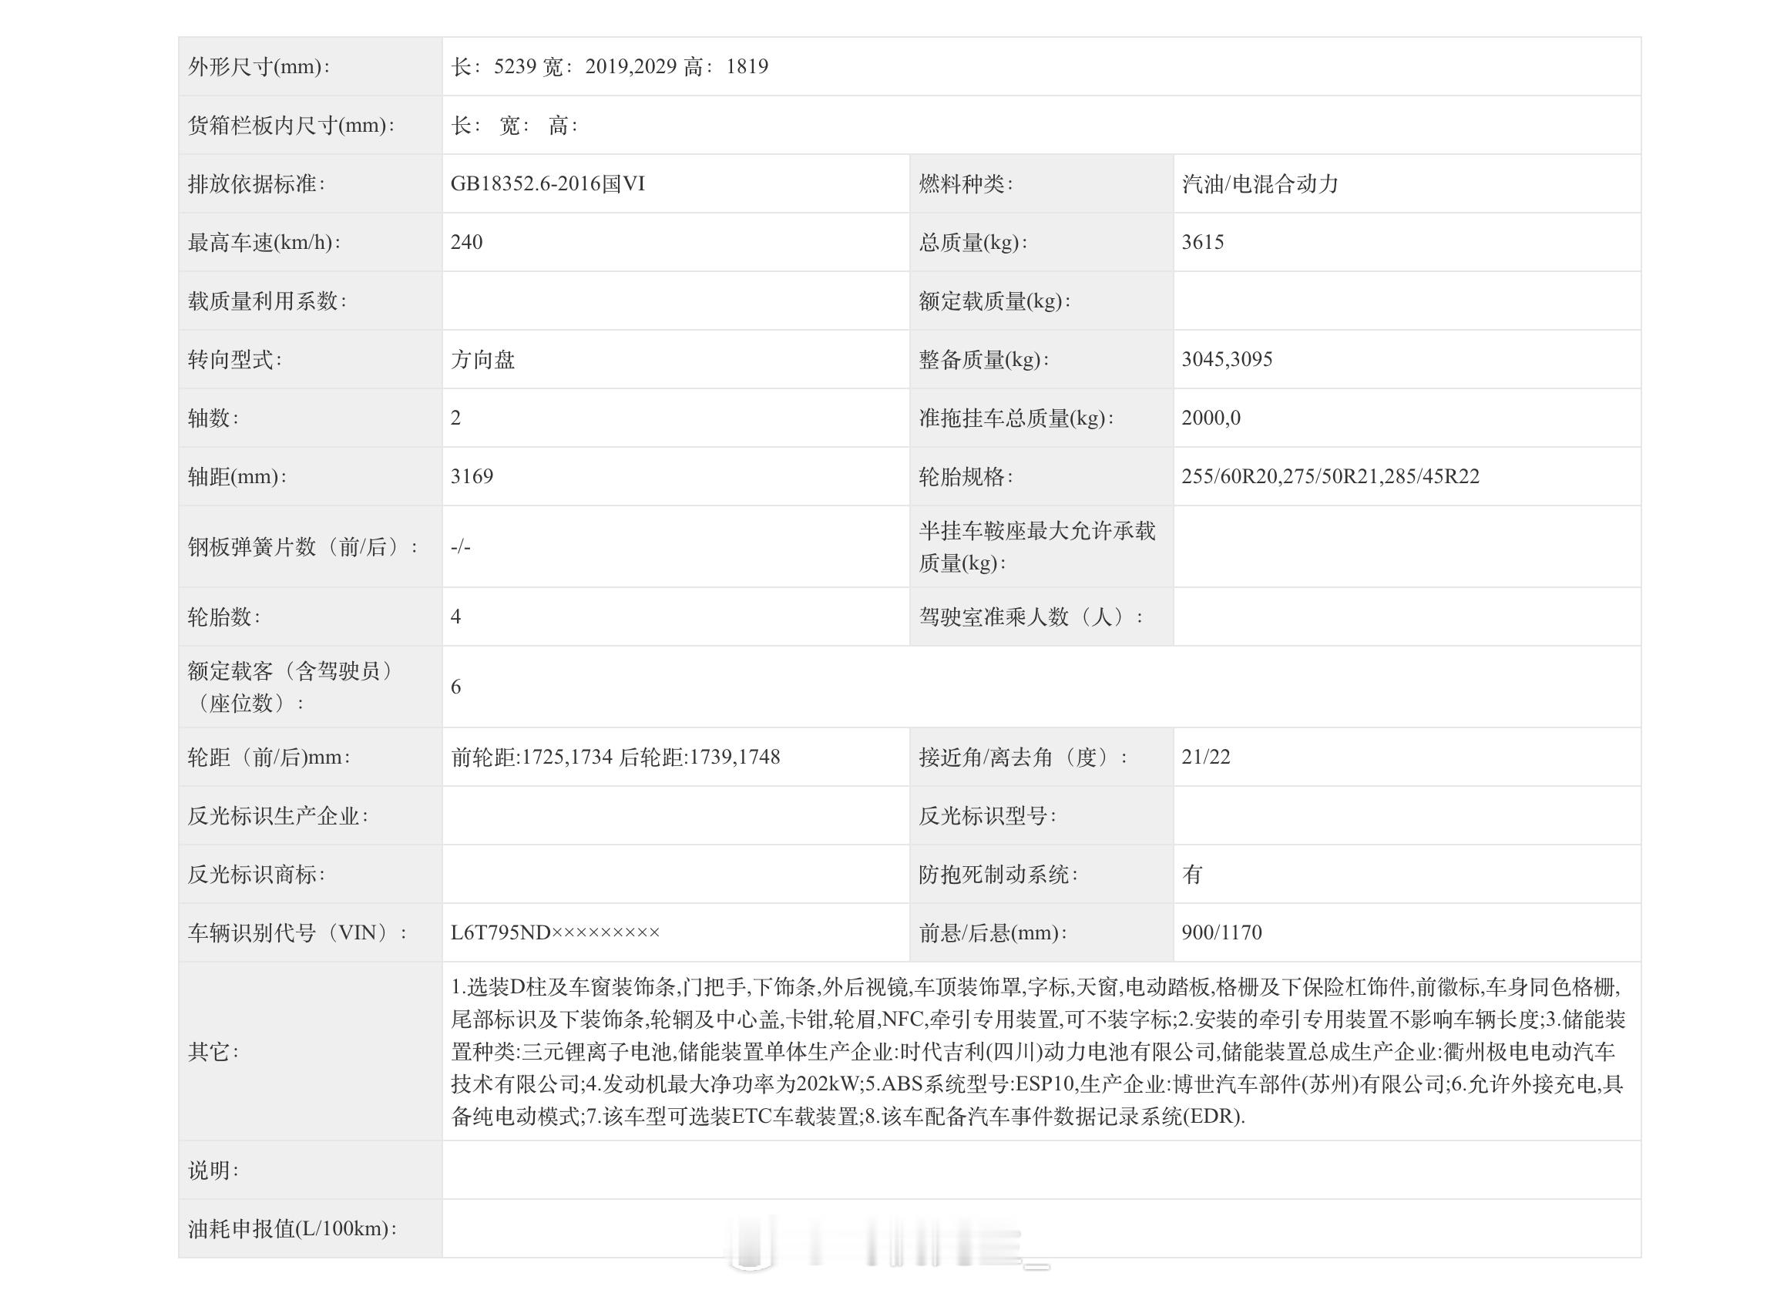1777x1290 pixels.
Task: Click the 反光标识生产企业 label
Action: point(278,816)
